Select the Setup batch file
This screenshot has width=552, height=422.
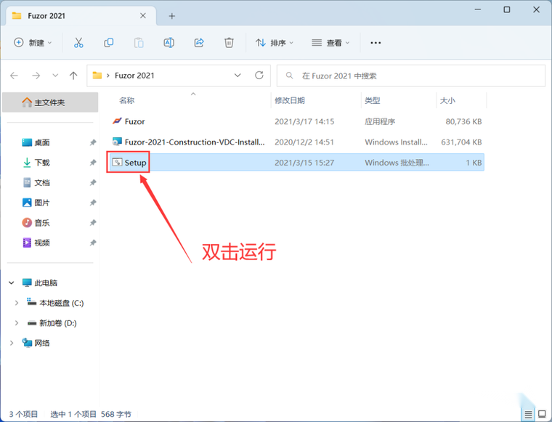click(296, 163)
